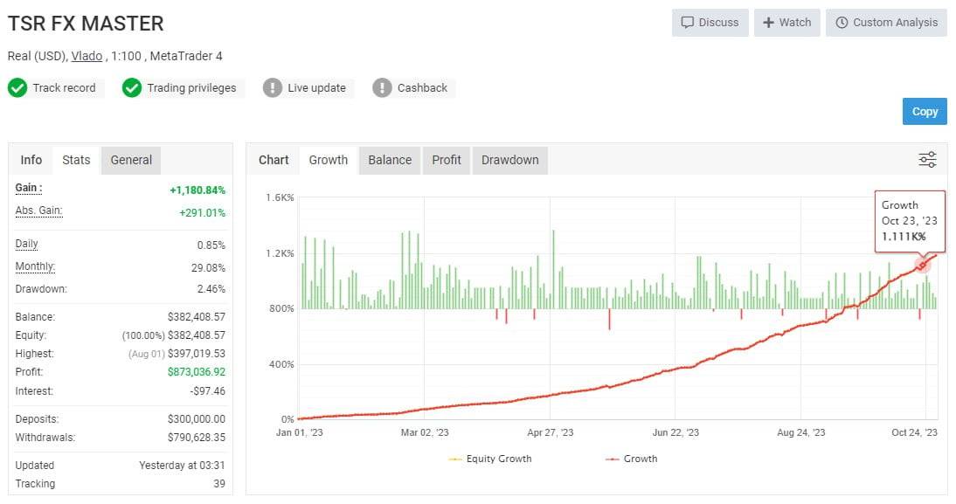Select the Growth chart tab
This screenshot has width=956, height=504.
329,160
